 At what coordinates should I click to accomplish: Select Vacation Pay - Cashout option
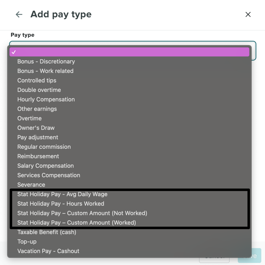tap(48, 251)
